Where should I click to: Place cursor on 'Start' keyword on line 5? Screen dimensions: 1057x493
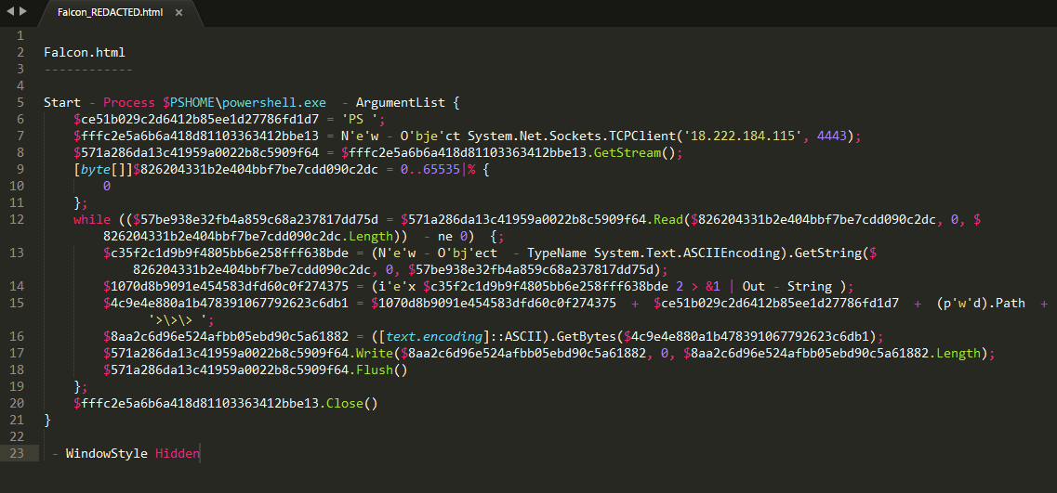[62, 102]
